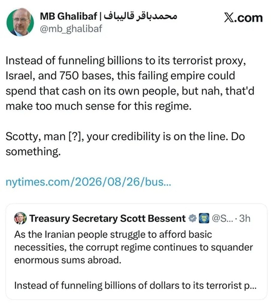Click the Persian name محمدباقر قالیباف
Viewport: 273px width, 306px height.
[x=140, y=16]
